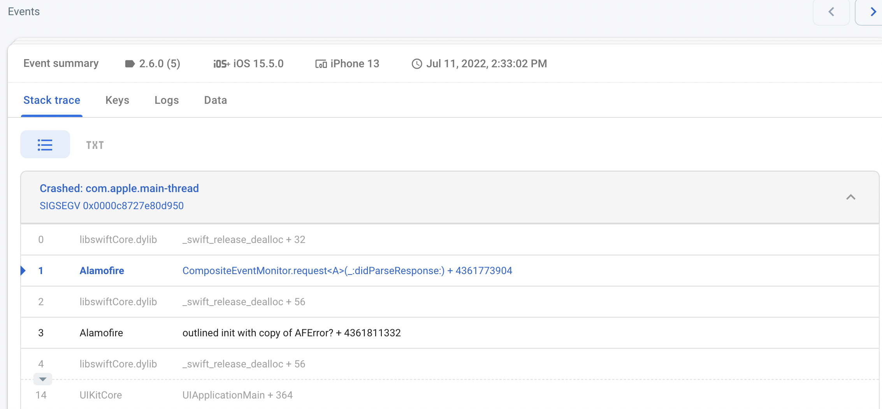
Task: Click the clock icon next to the timestamp
Action: point(416,63)
